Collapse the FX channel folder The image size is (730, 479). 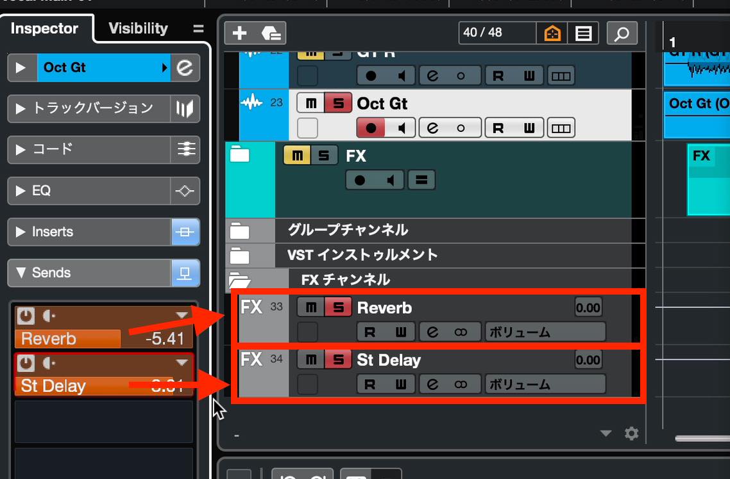(x=240, y=280)
